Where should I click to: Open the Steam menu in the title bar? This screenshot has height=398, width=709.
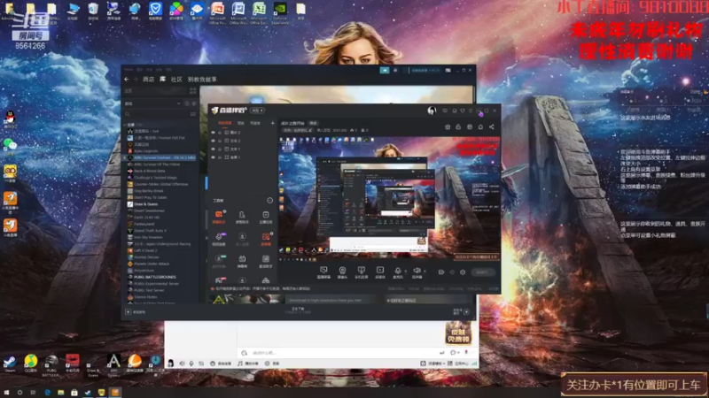coord(129,70)
